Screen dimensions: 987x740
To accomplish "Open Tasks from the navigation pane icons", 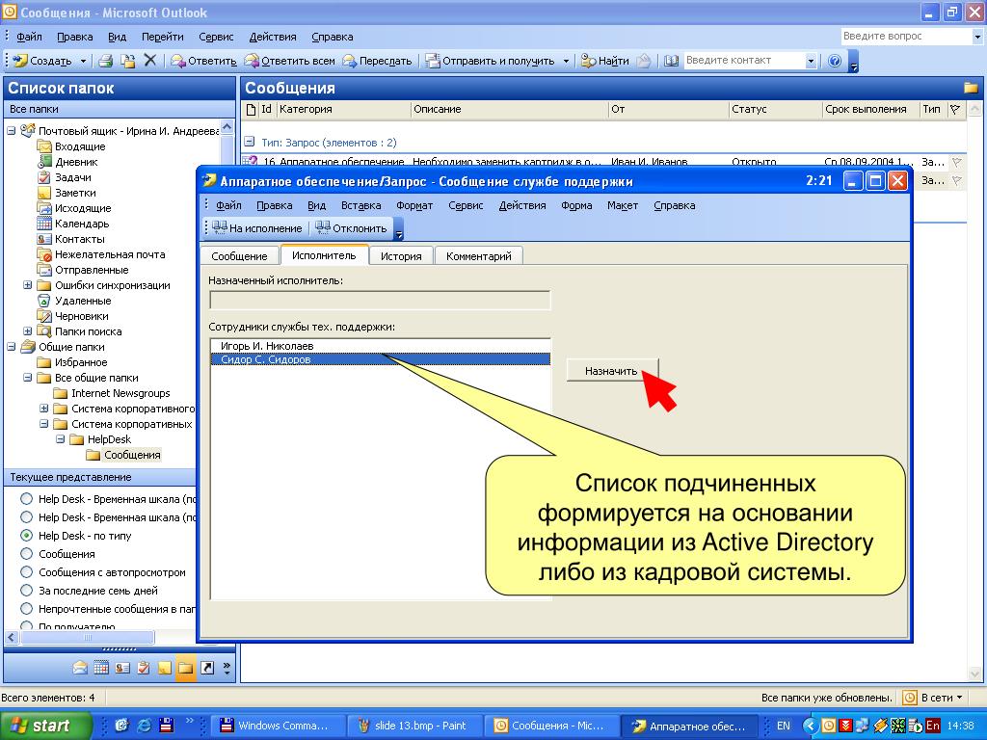I will 144,668.
